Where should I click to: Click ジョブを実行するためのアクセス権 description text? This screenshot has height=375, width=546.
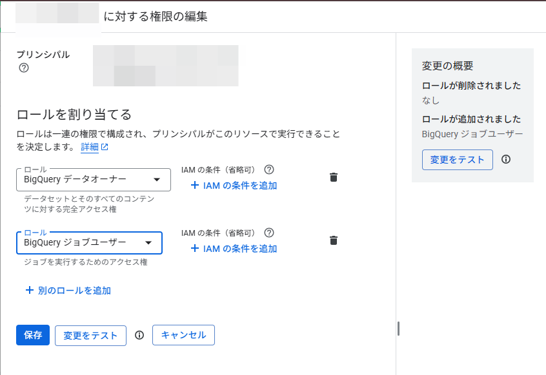click(86, 262)
